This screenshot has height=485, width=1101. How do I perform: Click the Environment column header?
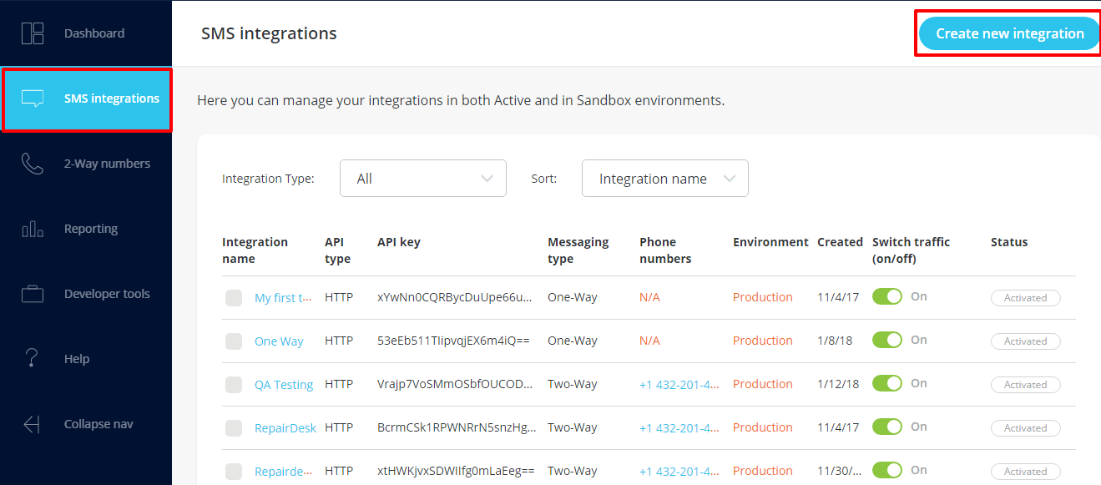point(770,242)
